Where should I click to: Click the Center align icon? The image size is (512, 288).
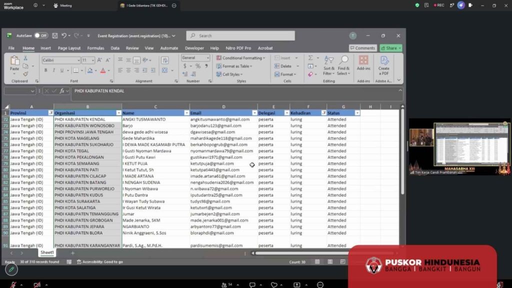pyautogui.click(x=128, y=70)
